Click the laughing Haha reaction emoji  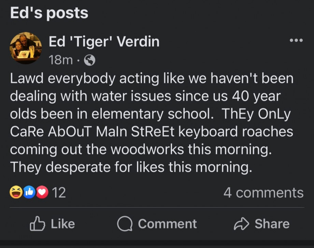pyautogui.click(x=16, y=193)
